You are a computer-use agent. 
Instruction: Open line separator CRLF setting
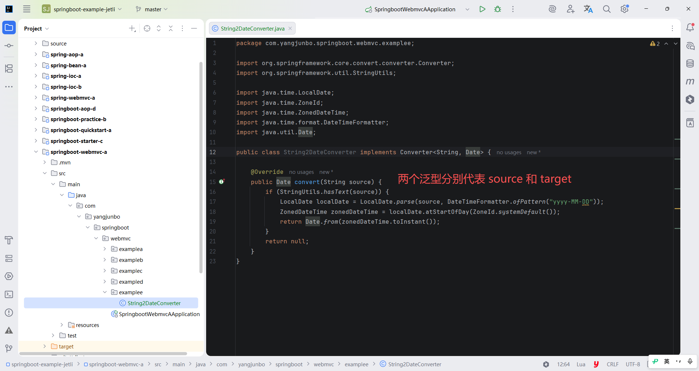tap(612, 364)
